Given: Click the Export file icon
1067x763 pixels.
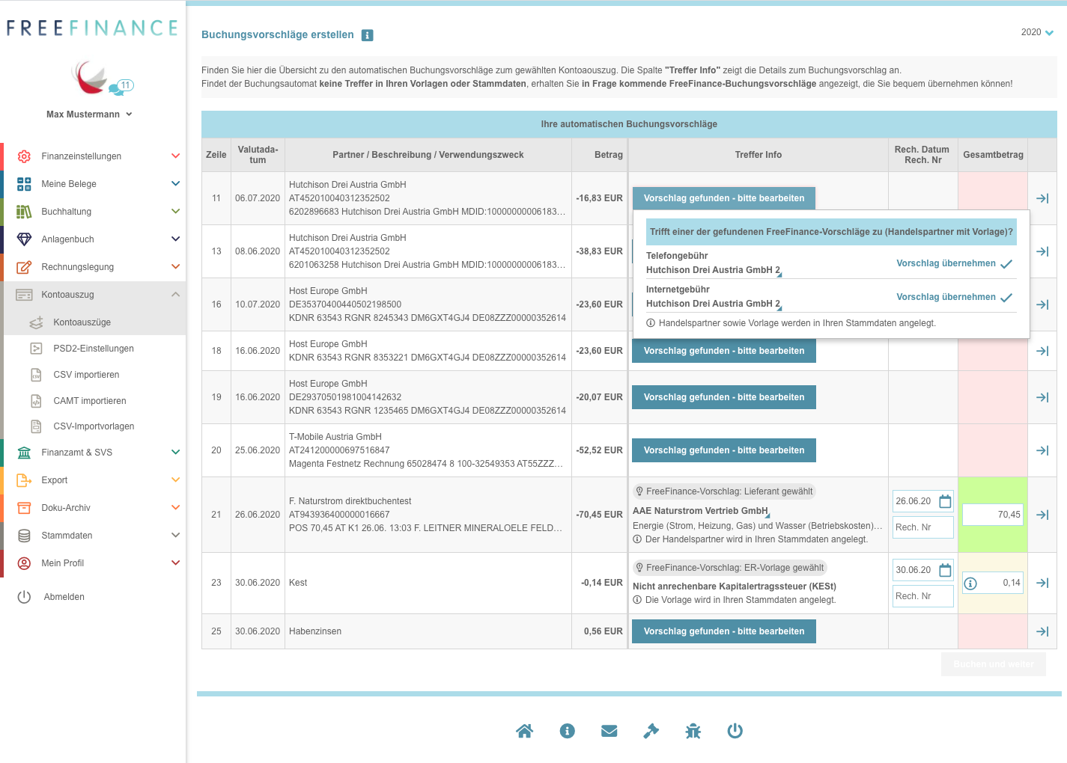Looking at the screenshot, I should click(24, 480).
